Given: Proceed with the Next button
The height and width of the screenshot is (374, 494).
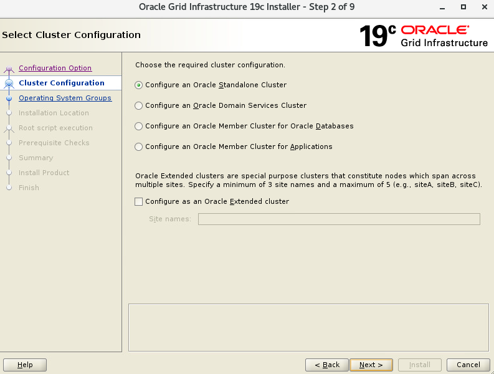Looking at the screenshot, I should click(371, 365).
